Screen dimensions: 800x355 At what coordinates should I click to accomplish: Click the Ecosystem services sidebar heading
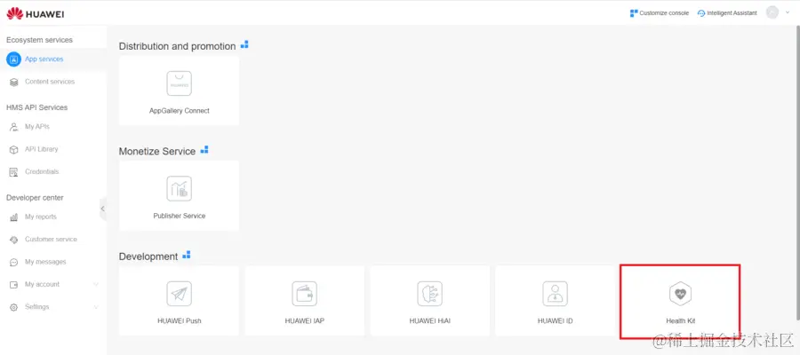39,40
